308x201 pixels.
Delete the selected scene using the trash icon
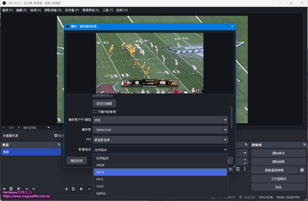click(11, 189)
